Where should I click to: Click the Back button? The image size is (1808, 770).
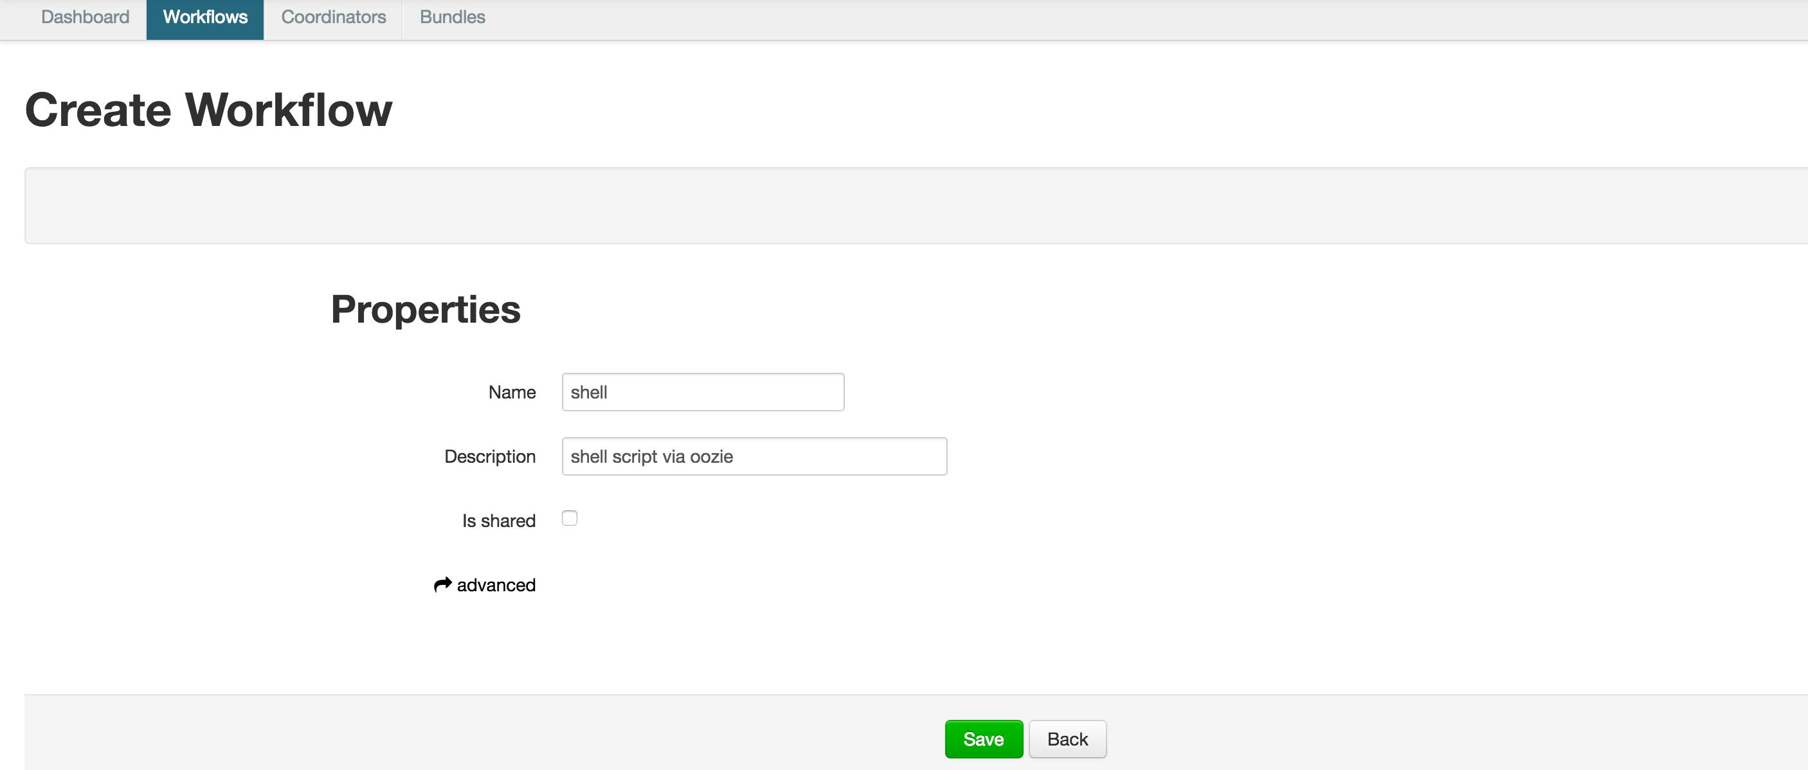[x=1067, y=739]
